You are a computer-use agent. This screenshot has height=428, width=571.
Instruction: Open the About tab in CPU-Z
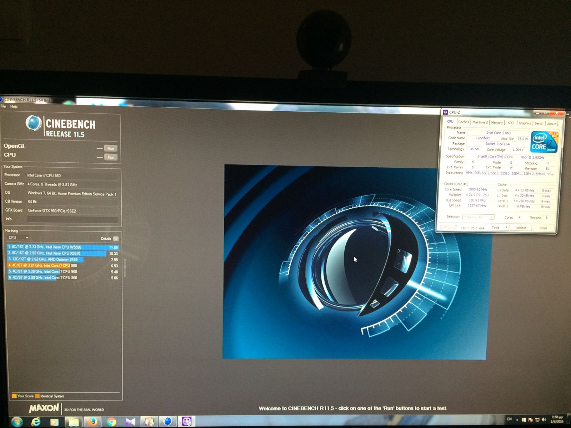tap(551, 124)
